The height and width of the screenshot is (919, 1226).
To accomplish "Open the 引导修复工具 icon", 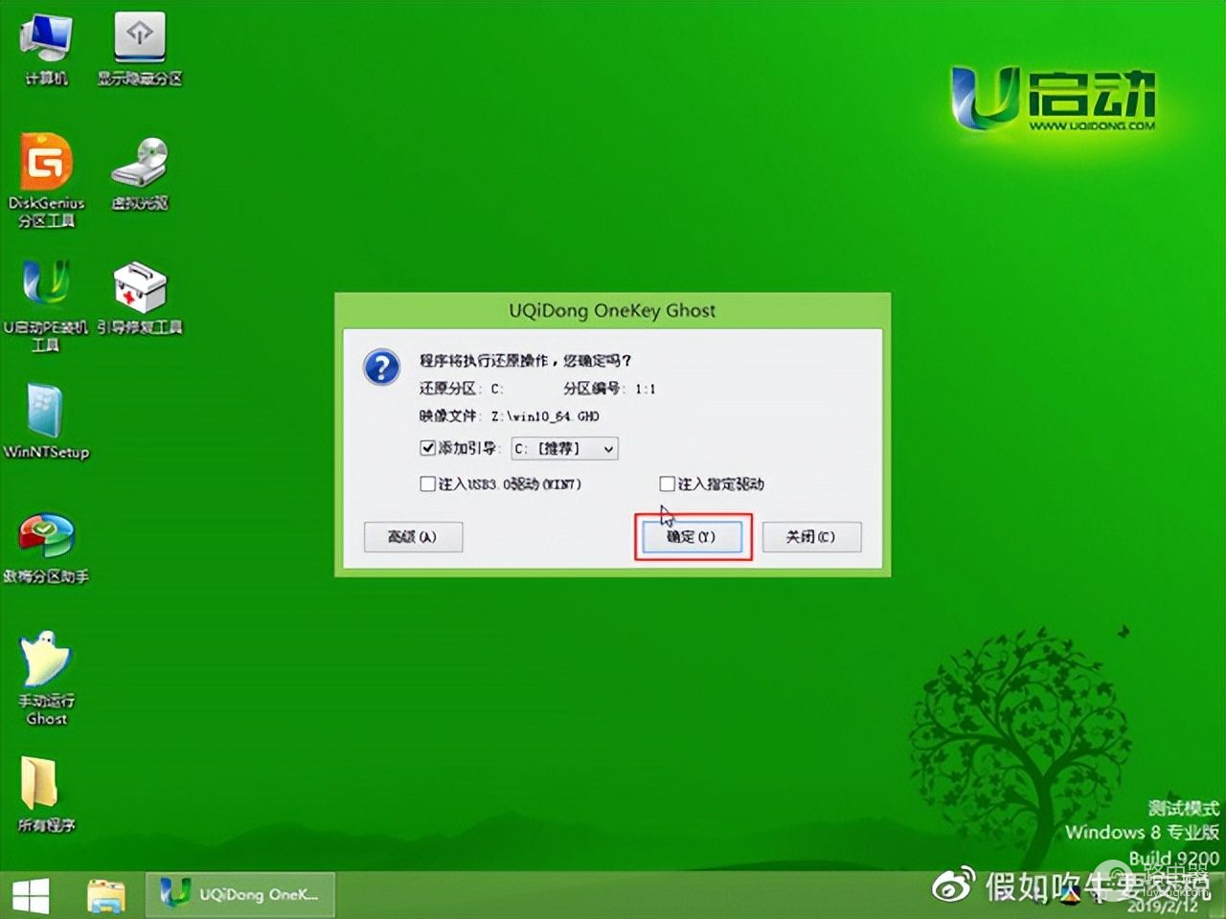I will tap(140, 290).
